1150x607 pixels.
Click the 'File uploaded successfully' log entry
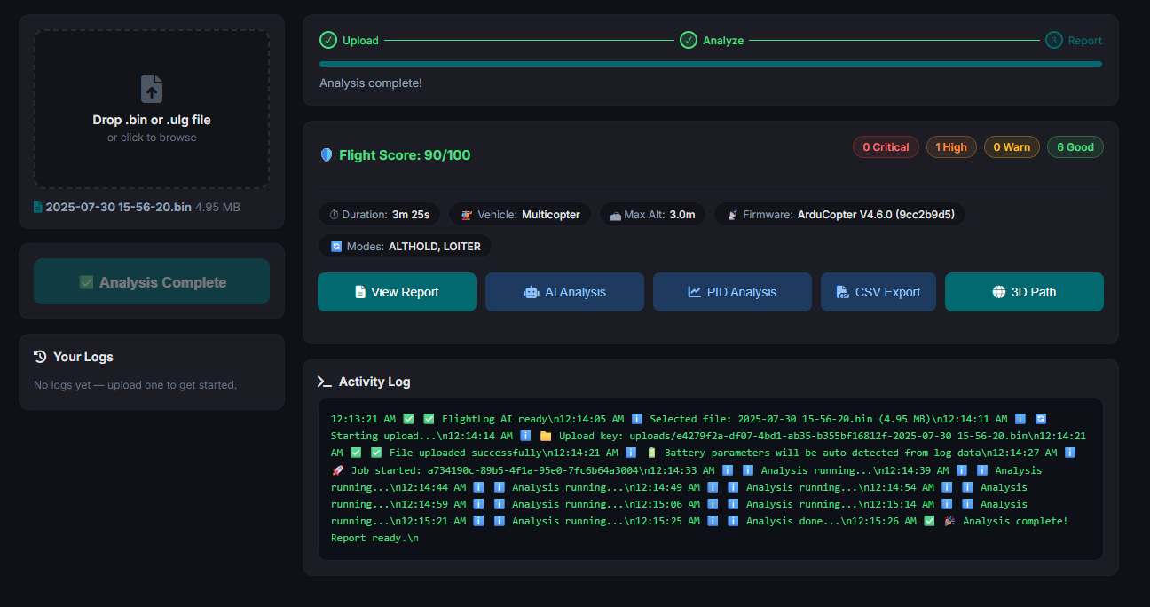pos(466,453)
